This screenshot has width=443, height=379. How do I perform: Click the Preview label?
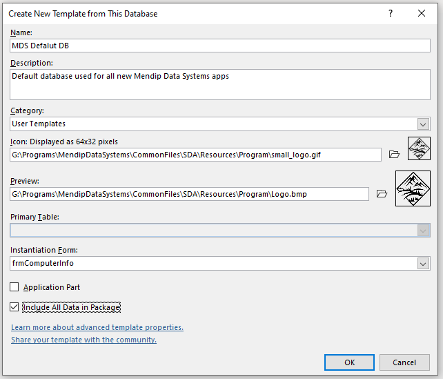tap(25, 181)
